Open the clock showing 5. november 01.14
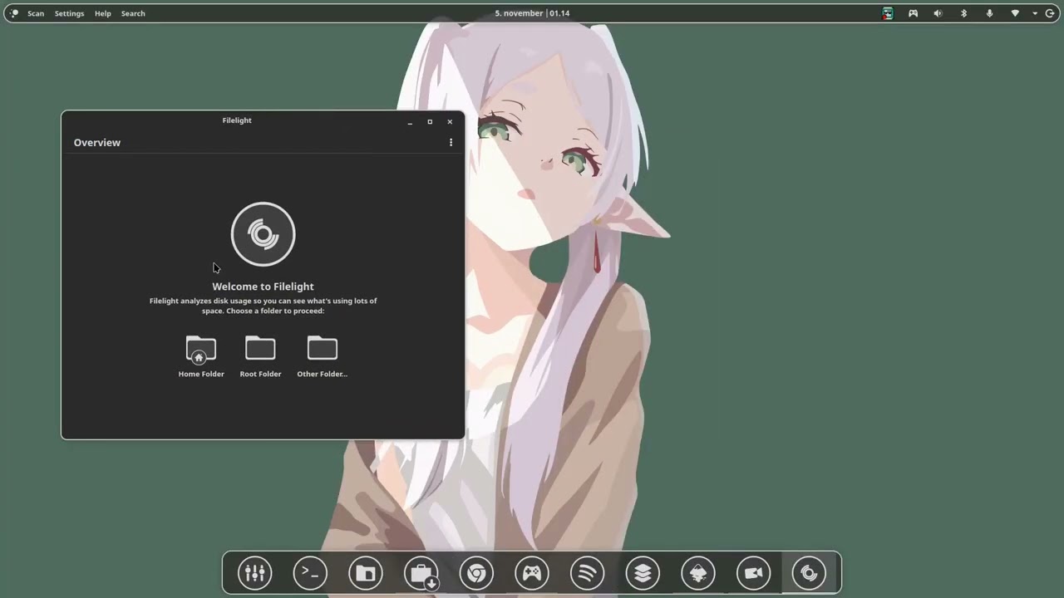The height and width of the screenshot is (598, 1064). 532,13
